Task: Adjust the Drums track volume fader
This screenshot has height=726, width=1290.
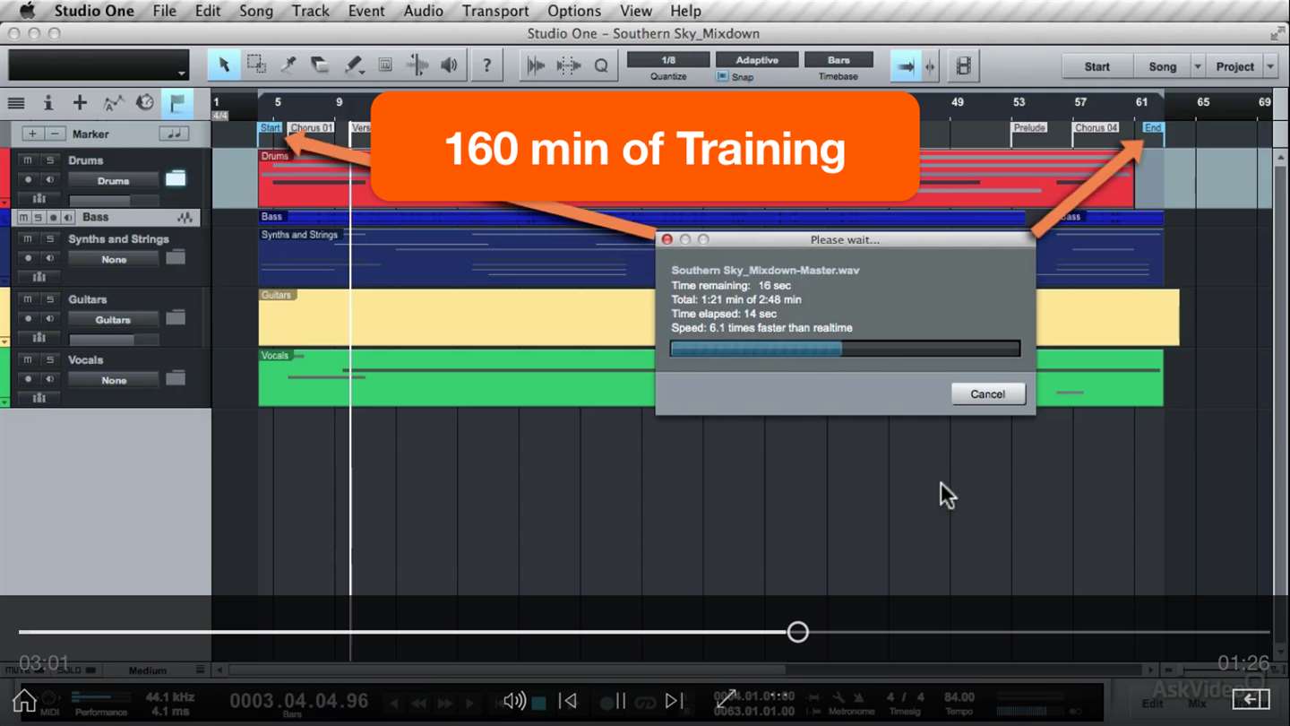Action: click(x=114, y=201)
